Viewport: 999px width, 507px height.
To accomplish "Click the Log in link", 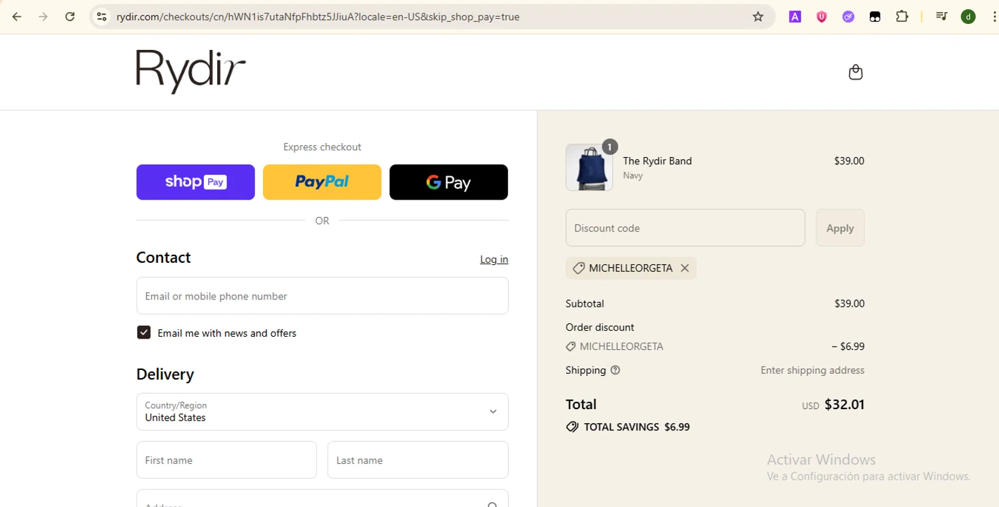I will point(494,259).
